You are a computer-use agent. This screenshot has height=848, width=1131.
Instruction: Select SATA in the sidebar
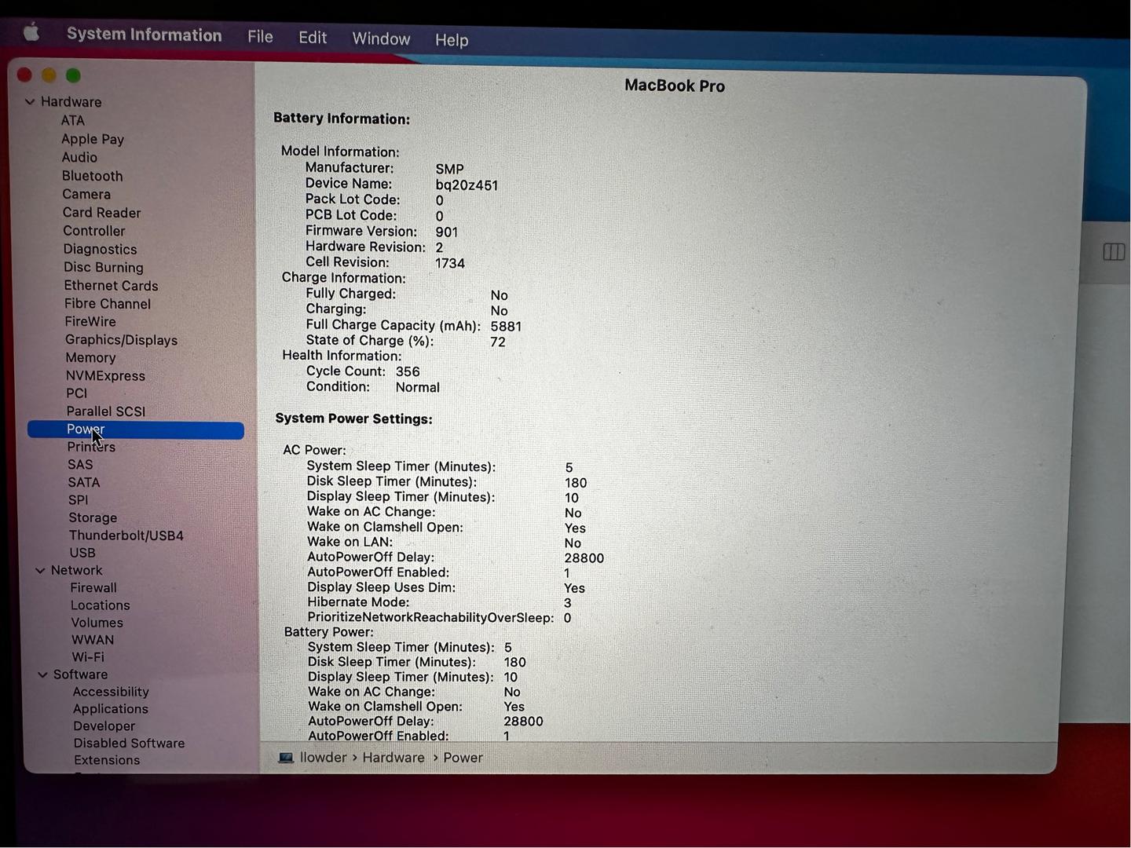click(x=83, y=482)
